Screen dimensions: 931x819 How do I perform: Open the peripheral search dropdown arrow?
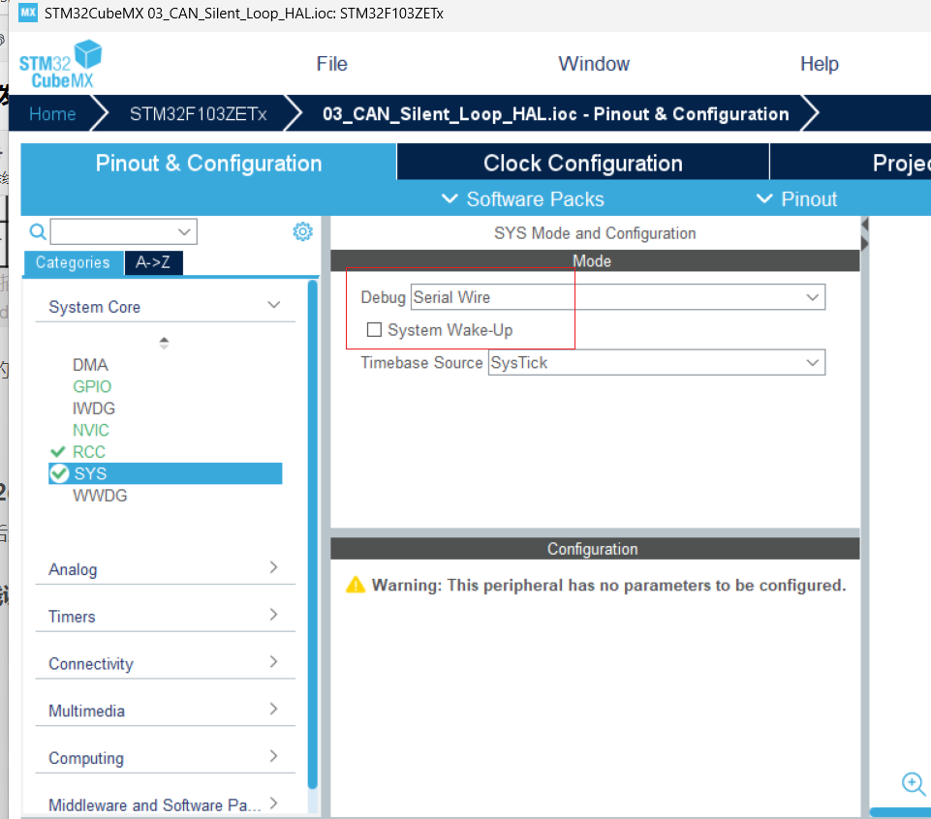click(185, 231)
